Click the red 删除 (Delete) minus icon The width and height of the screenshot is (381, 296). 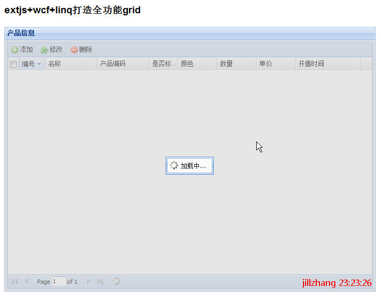(74, 50)
